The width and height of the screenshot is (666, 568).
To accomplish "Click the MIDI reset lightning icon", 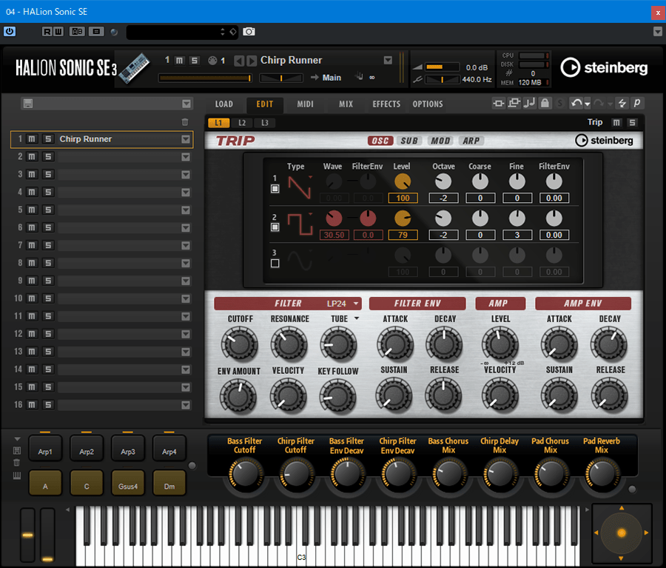I will pyautogui.click(x=622, y=104).
